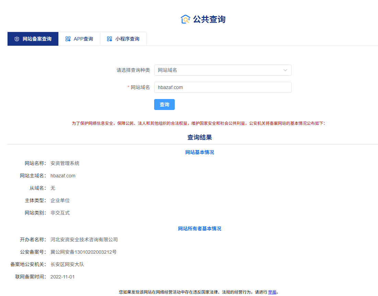Image resolution: width=378 pixels, height=296 pixels.
Task: Open the 小程序查询 tab
Action: [127, 39]
